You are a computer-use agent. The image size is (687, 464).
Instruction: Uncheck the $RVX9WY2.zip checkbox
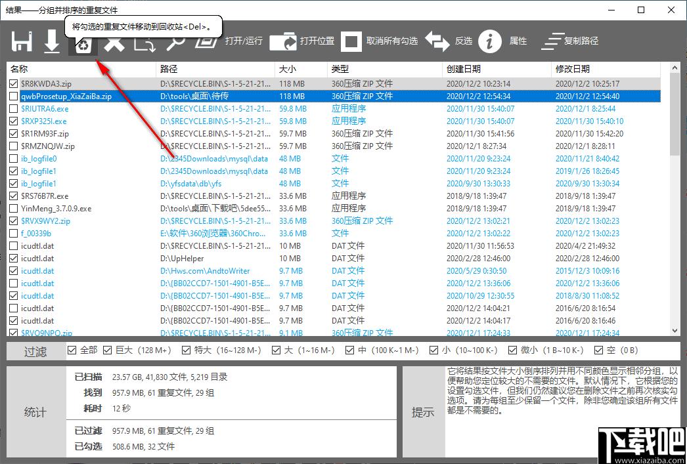[x=14, y=221]
